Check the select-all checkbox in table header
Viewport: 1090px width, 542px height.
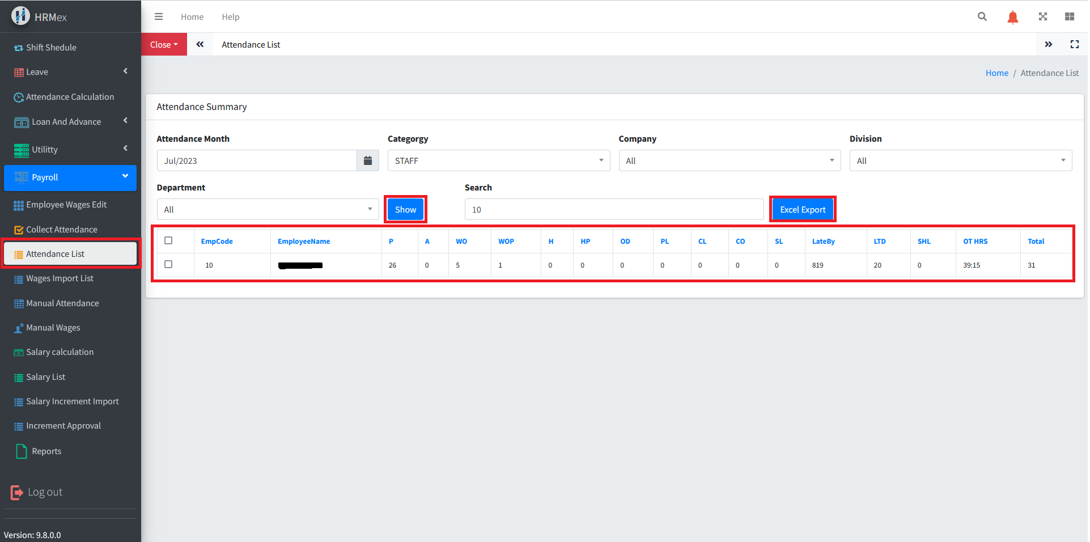[x=168, y=241]
